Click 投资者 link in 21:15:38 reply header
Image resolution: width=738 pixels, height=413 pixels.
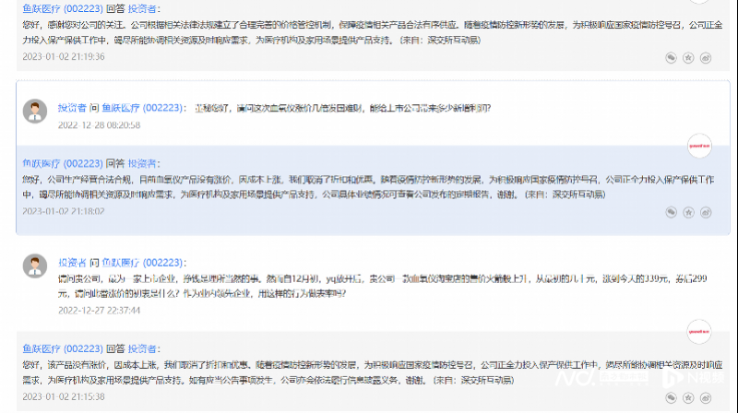(x=142, y=348)
